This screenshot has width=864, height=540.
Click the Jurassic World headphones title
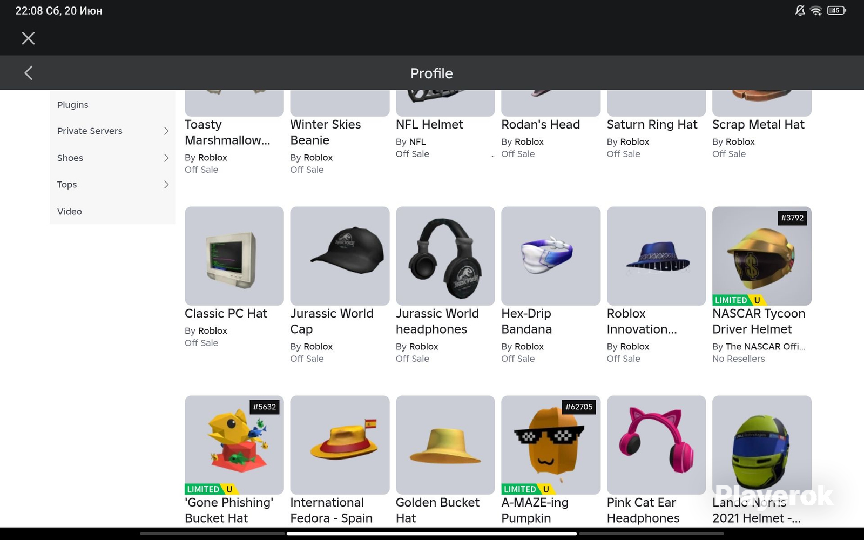point(437,321)
